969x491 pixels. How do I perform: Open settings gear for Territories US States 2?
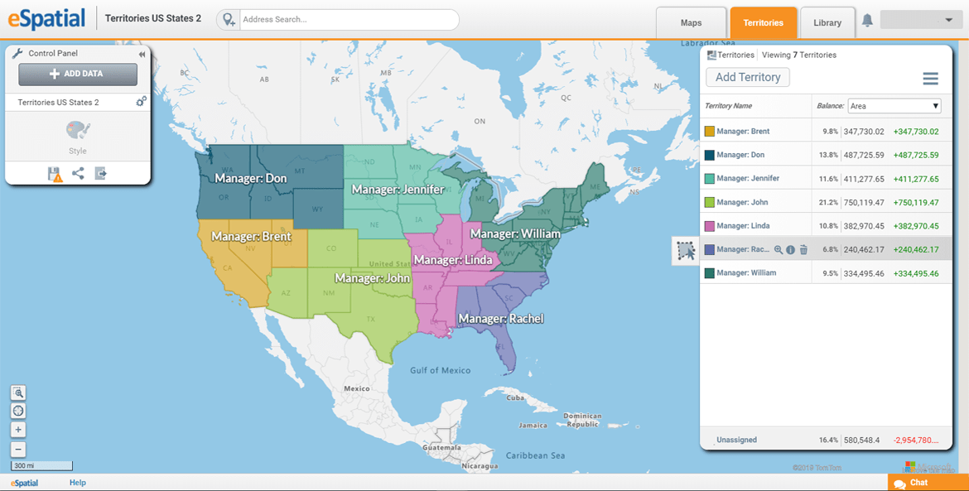[x=141, y=101]
